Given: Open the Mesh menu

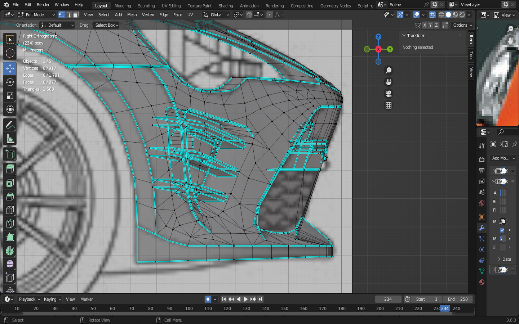Looking at the screenshot, I should (x=132, y=15).
